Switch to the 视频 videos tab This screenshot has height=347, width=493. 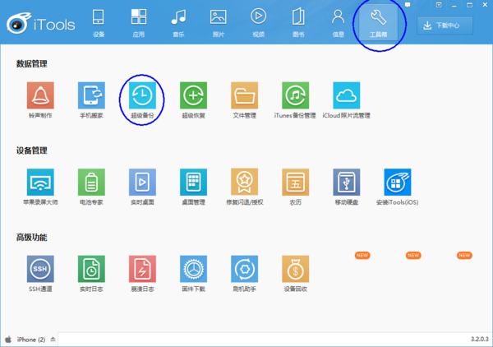[x=258, y=23]
